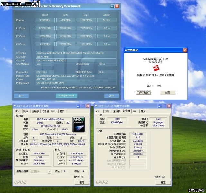
Task: Click the core speed 3609.1 MHz in CPU-Z
Action: coord(39,153)
